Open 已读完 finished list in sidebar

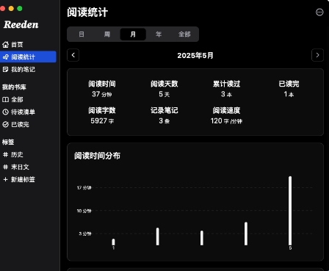pos(16,125)
